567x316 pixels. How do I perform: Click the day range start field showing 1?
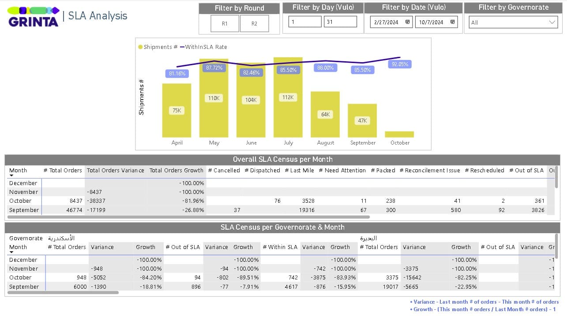pyautogui.click(x=305, y=22)
